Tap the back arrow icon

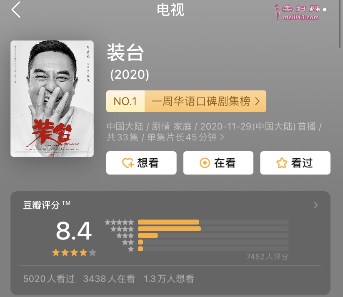click(x=16, y=10)
